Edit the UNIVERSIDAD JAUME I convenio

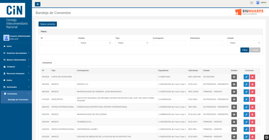[x=246, y=130]
